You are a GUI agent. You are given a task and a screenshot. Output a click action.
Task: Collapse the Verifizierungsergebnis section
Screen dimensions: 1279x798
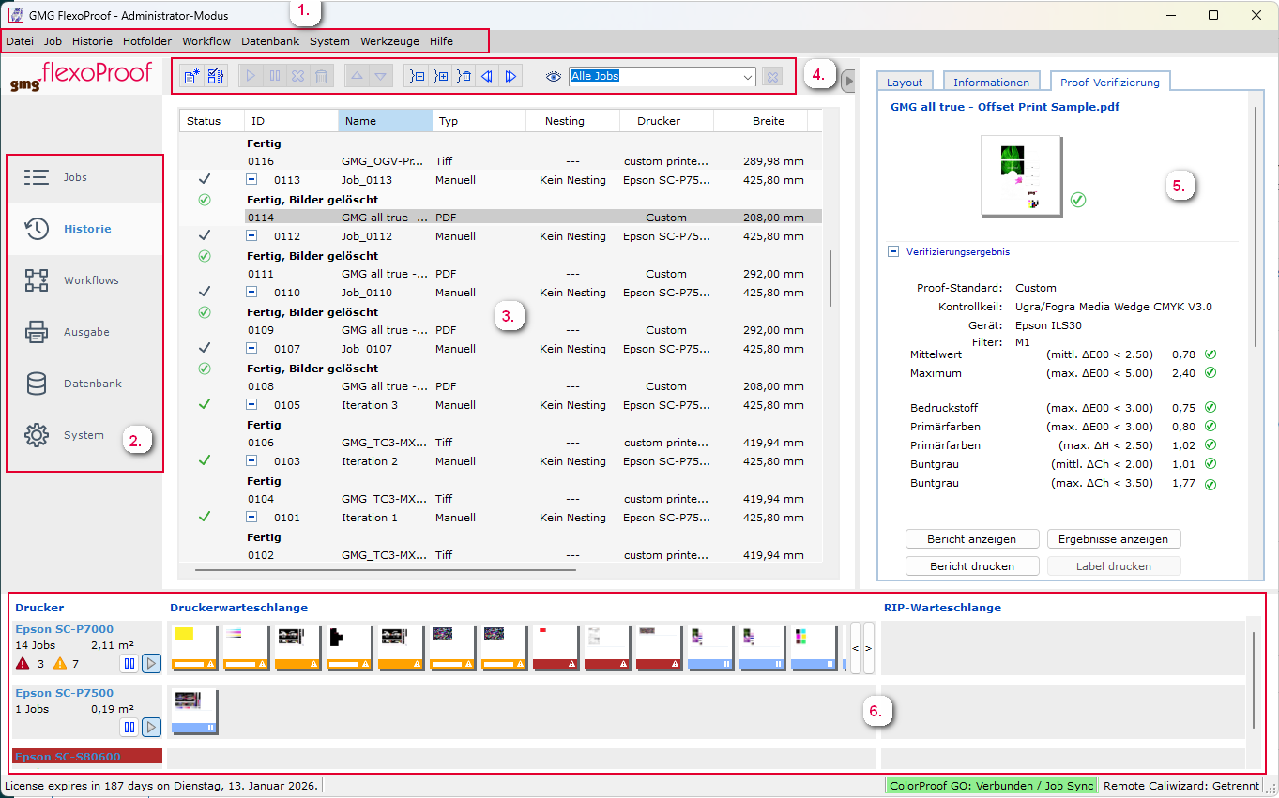click(x=893, y=251)
